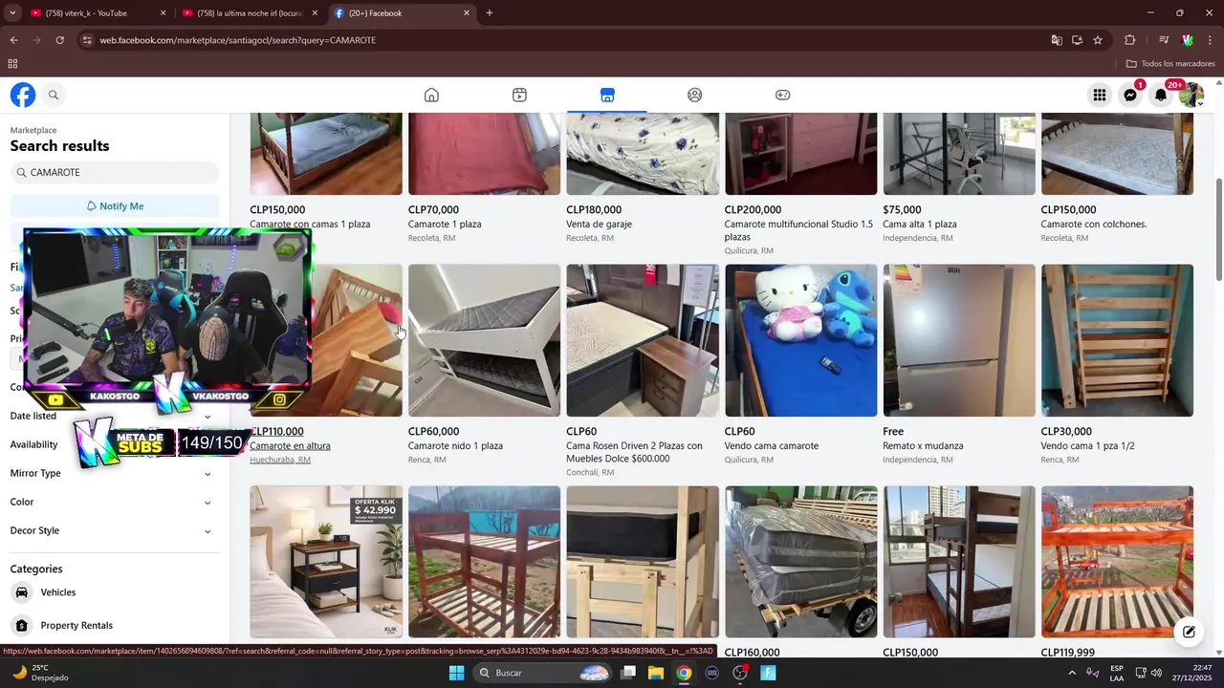
Task: Open Cama Rosen Driven listing photo
Action: [x=643, y=340]
